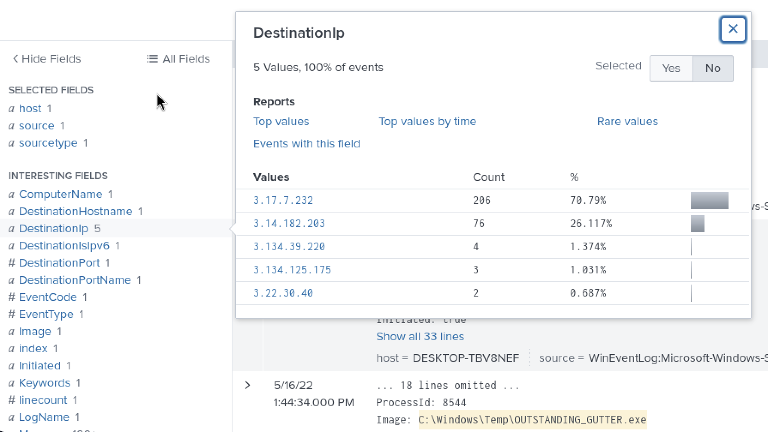768x432 pixels.
Task: Filter by value 3.134.39.220
Action: pyautogui.click(x=289, y=246)
